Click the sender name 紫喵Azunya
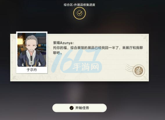This screenshot has height=120, width=165. click(64, 43)
